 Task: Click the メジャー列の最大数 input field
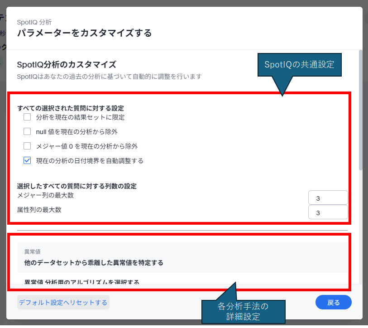328,198
